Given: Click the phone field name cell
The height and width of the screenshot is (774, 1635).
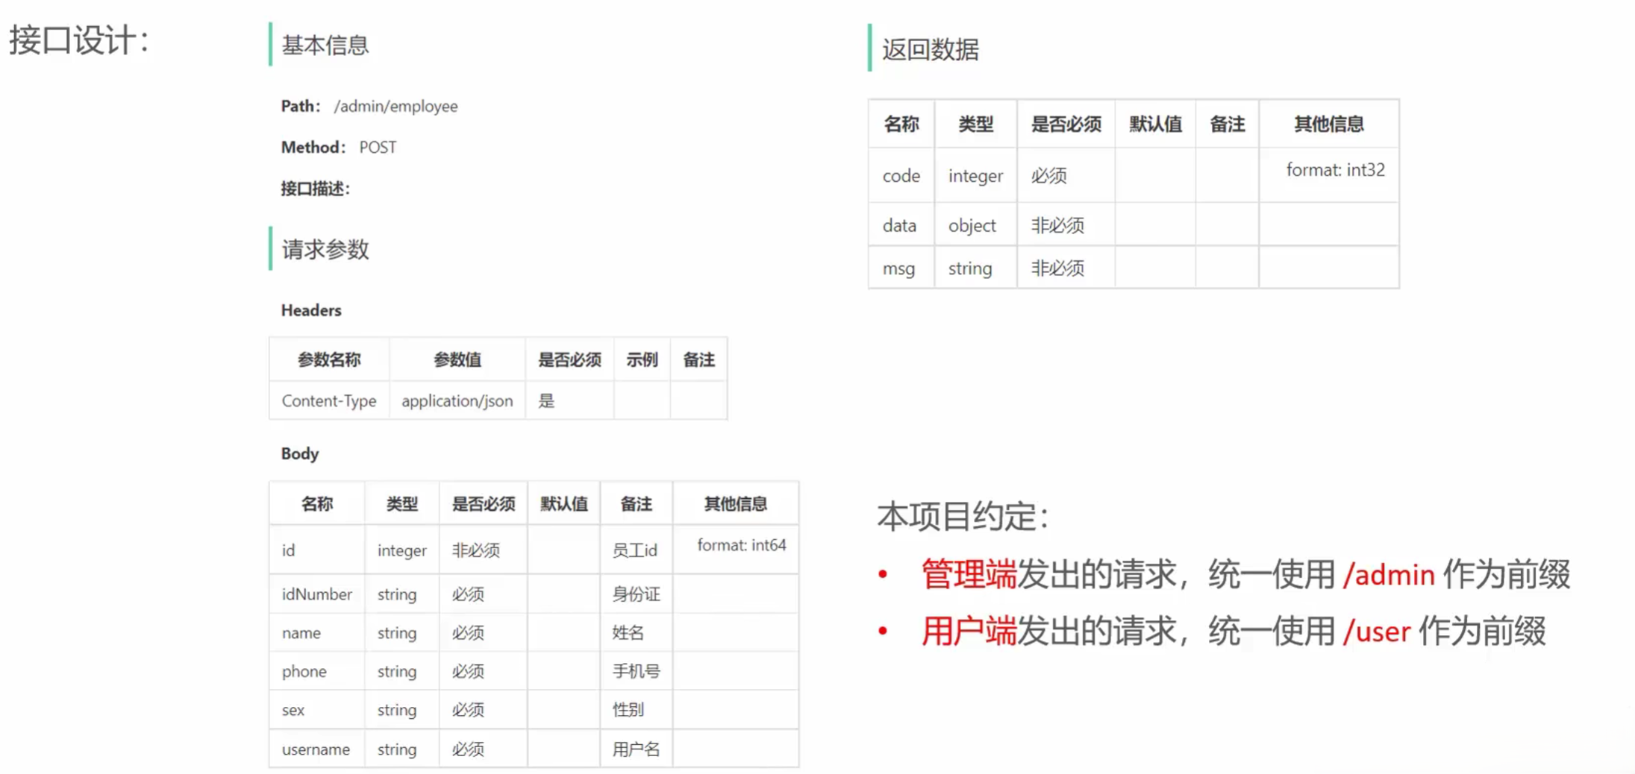Looking at the screenshot, I should (x=304, y=671).
